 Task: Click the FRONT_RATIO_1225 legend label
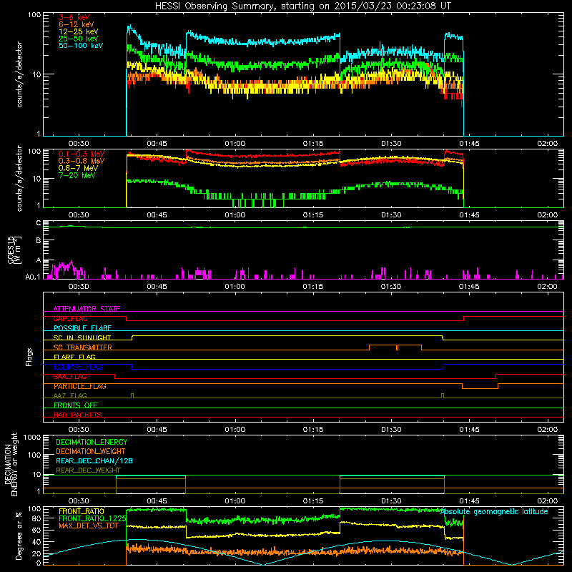[93, 518]
